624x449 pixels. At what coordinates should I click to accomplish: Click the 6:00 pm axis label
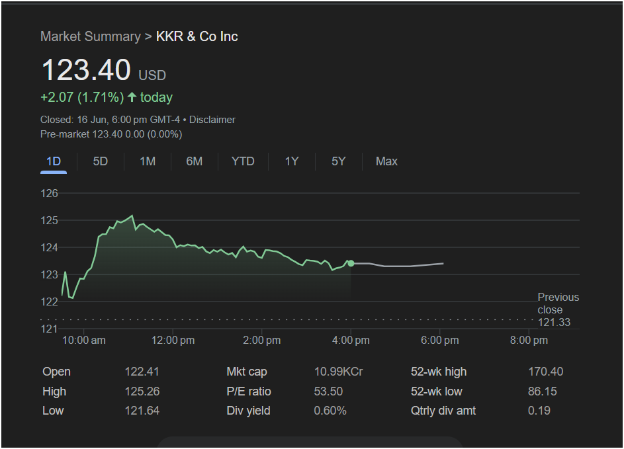point(440,341)
